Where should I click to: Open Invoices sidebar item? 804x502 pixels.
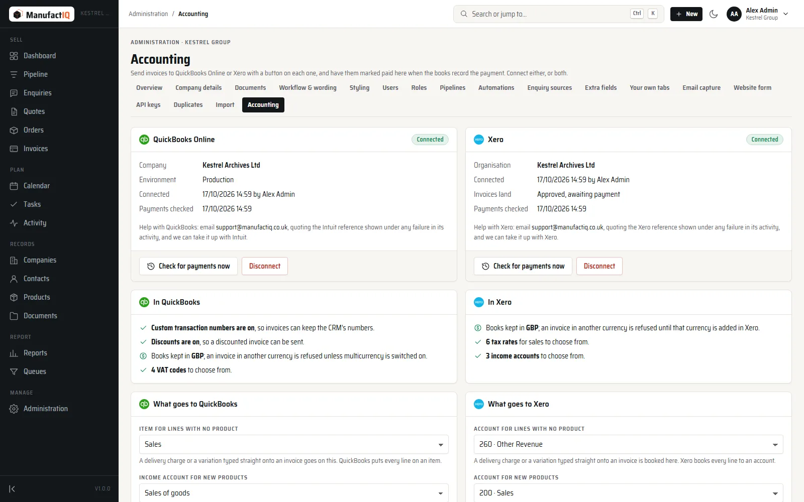pos(59,149)
